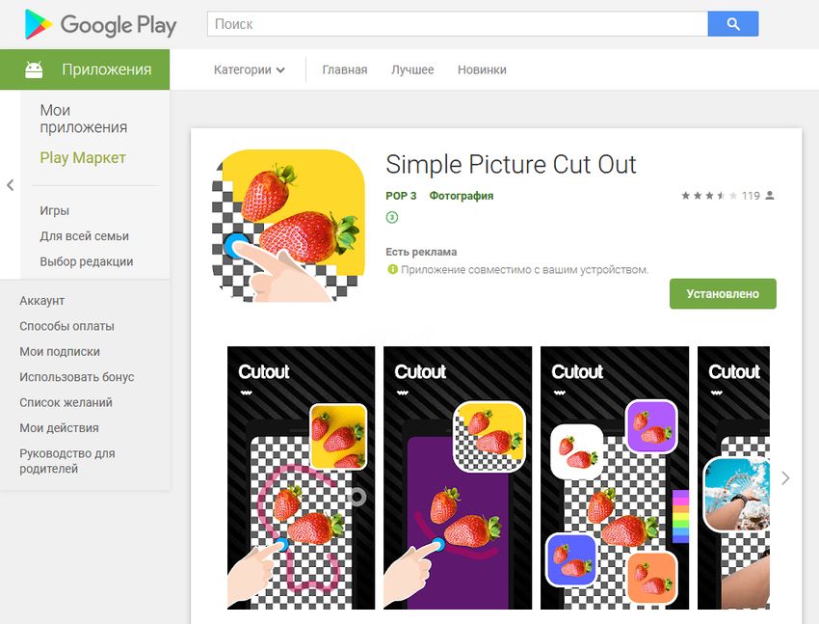Switch to the Новинки tab
This screenshot has height=624, width=819.
point(482,70)
